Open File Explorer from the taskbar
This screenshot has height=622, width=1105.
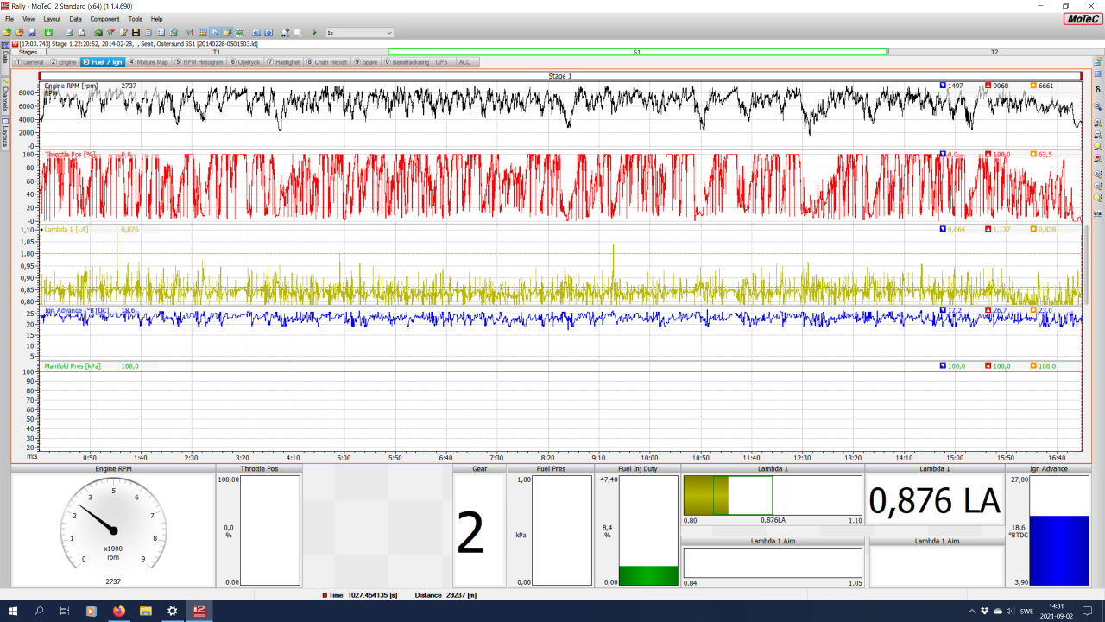[145, 611]
